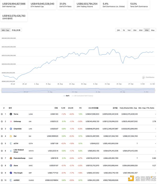Screen dimensions: 159x184
Task: Click the Dai coin logo icon
Action: [11, 136]
